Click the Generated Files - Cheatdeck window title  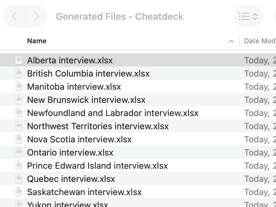[119, 16]
